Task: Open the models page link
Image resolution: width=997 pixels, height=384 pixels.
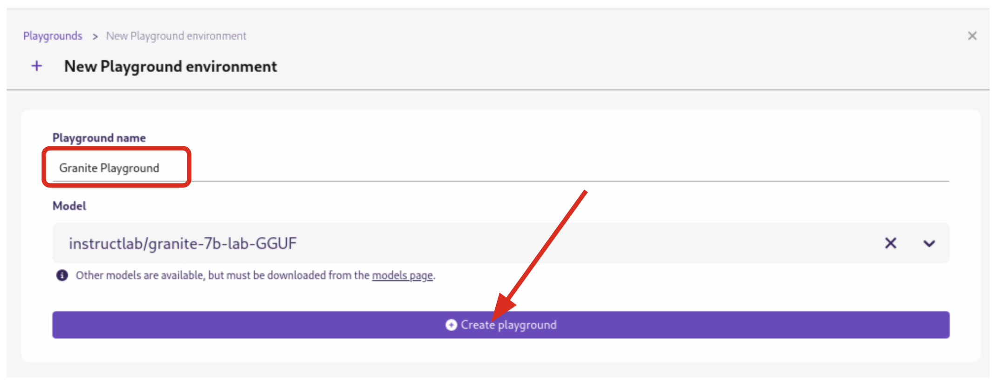Action: [402, 275]
